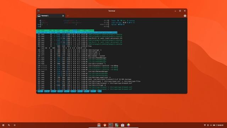Open the software store bag icon

point(123,125)
